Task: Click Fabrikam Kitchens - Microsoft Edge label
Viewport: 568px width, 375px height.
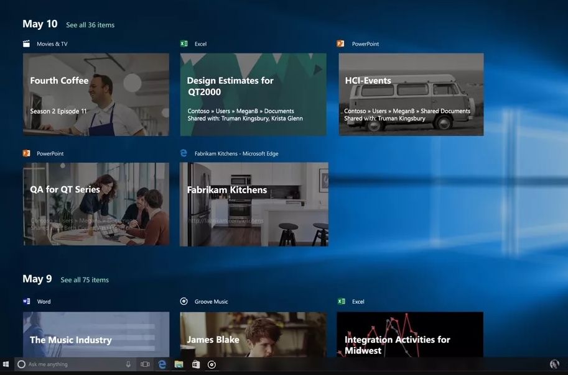Action: pyautogui.click(x=236, y=154)
